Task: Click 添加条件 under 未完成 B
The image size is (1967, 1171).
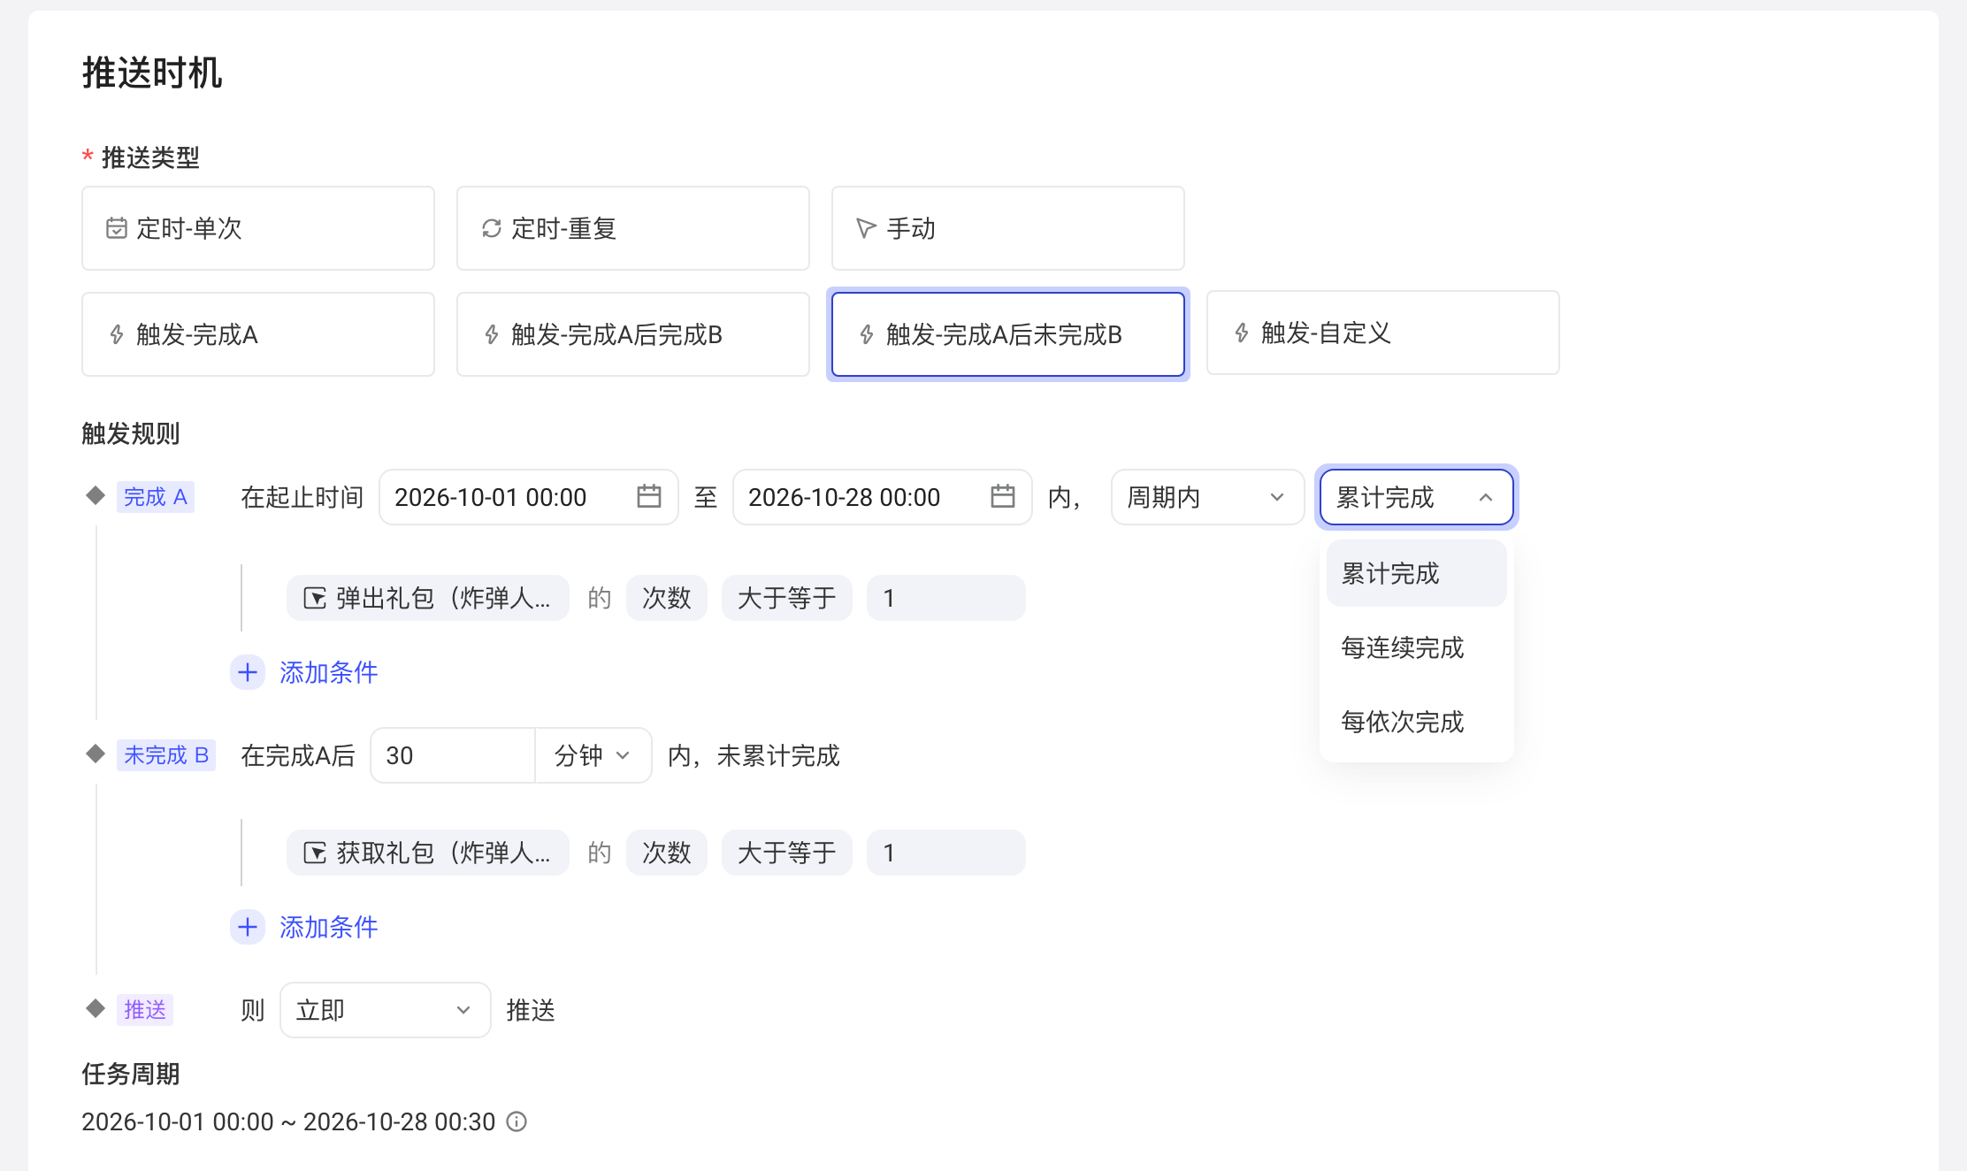Action: coord(329,927)
